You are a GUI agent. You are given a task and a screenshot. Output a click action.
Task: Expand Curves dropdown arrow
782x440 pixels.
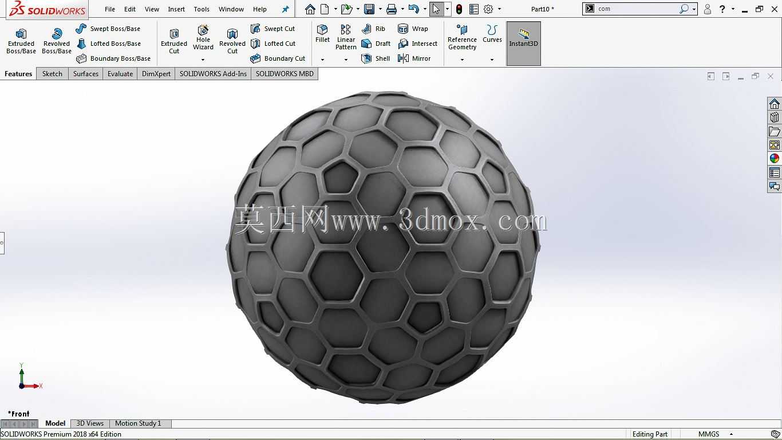coord(492,60)
